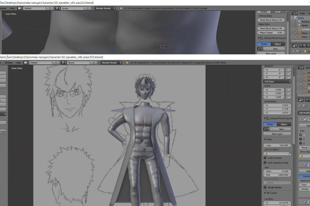Click the World globe icon in the top outliner

[x=300, y=25]
